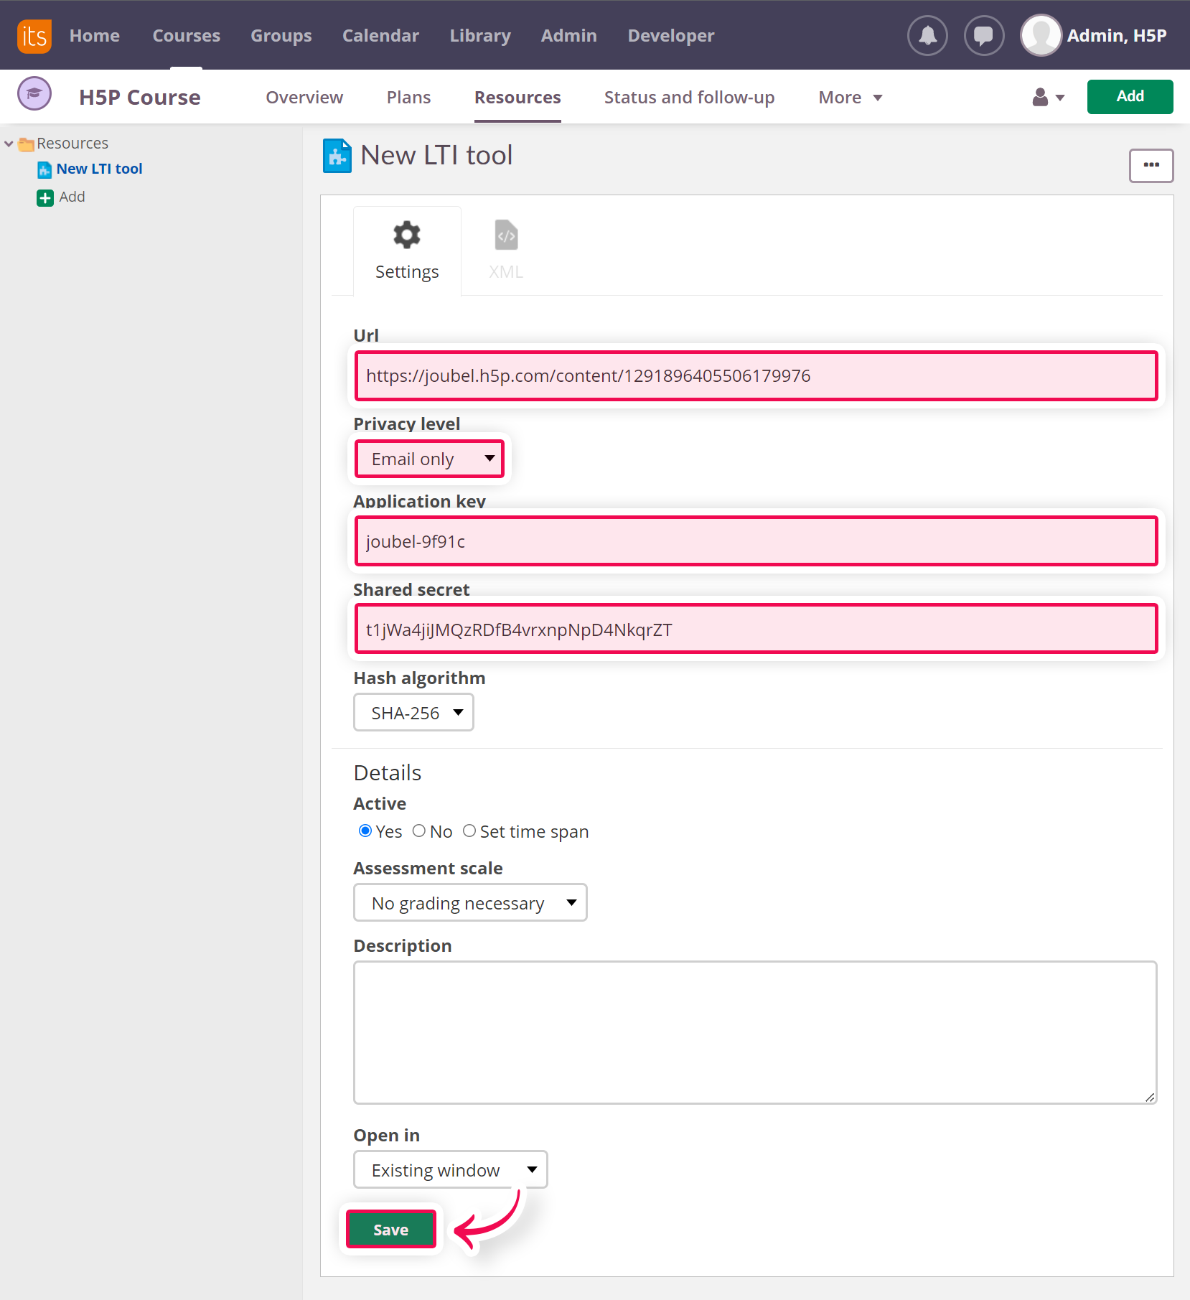Screen dimensions: 1190x1300
Task: Open the three-dots options menu button
Action: click(1151, 166)
